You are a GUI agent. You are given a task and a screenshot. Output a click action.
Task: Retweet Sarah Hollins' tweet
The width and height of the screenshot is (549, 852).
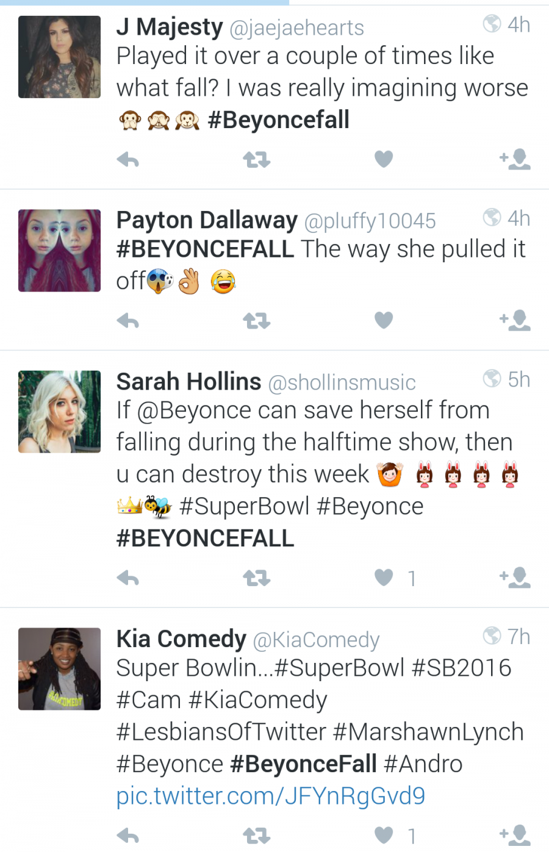click(x=256, y=578)
